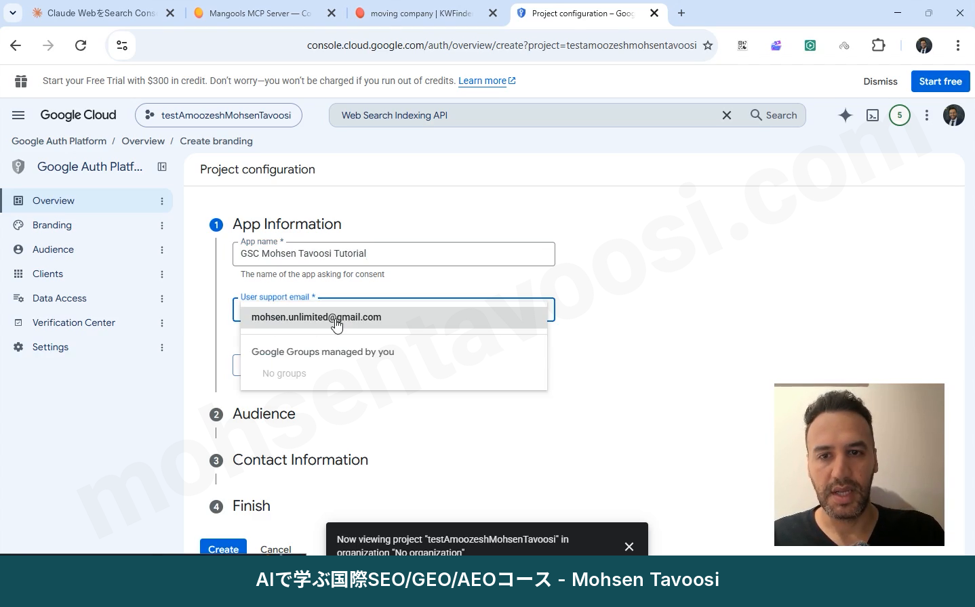Collapse the Google Auth Platform sidebar

(x=162, y=167)
